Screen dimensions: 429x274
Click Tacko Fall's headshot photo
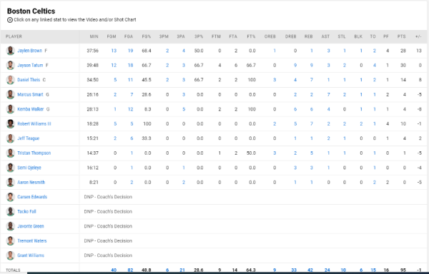pos(11,211)
